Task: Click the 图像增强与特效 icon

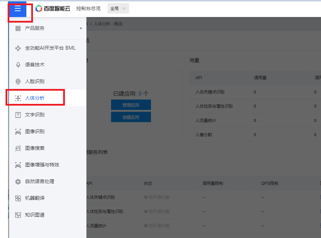Action: [18, 165]
